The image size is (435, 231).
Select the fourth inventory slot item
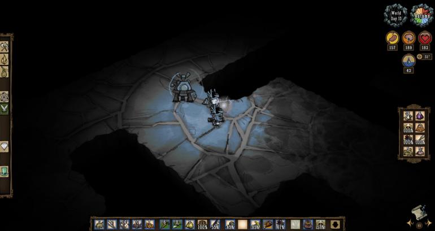pos(137,224)
